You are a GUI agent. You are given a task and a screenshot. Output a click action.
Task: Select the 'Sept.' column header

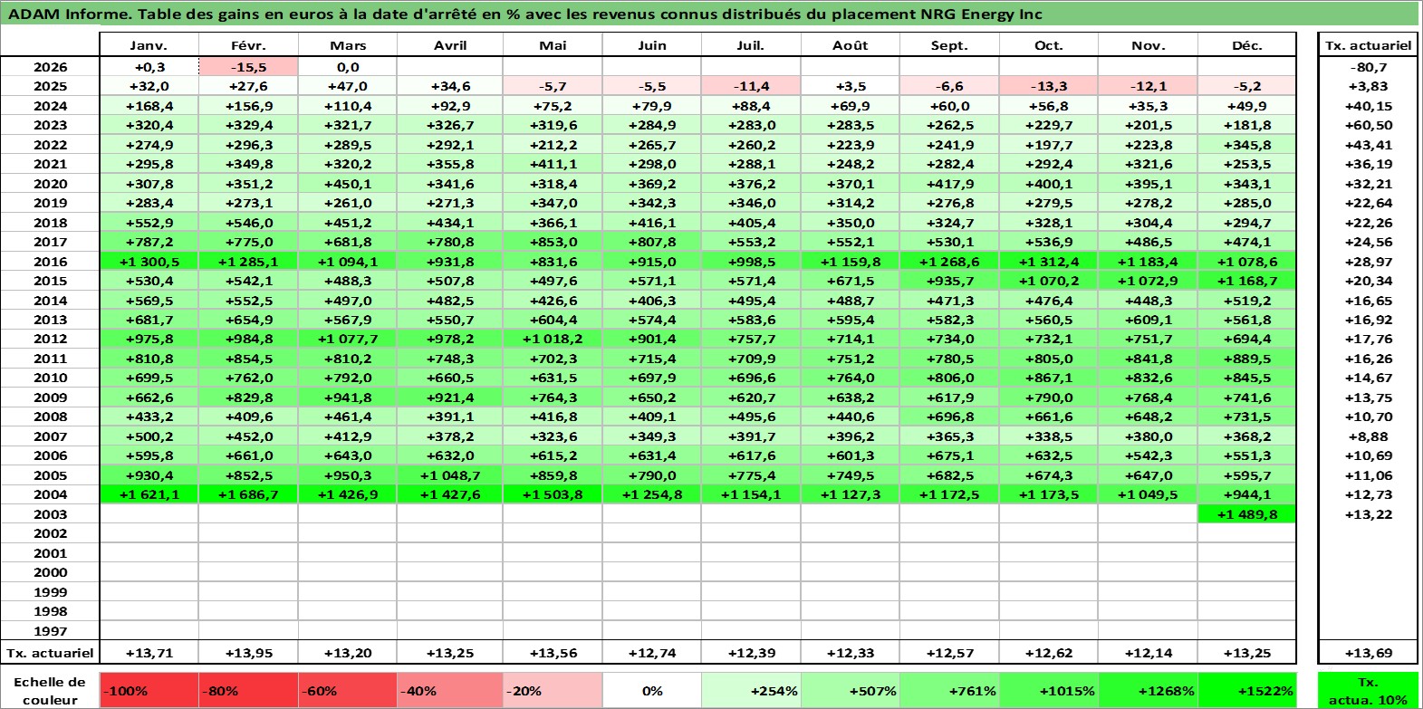(x=949, y=45)
